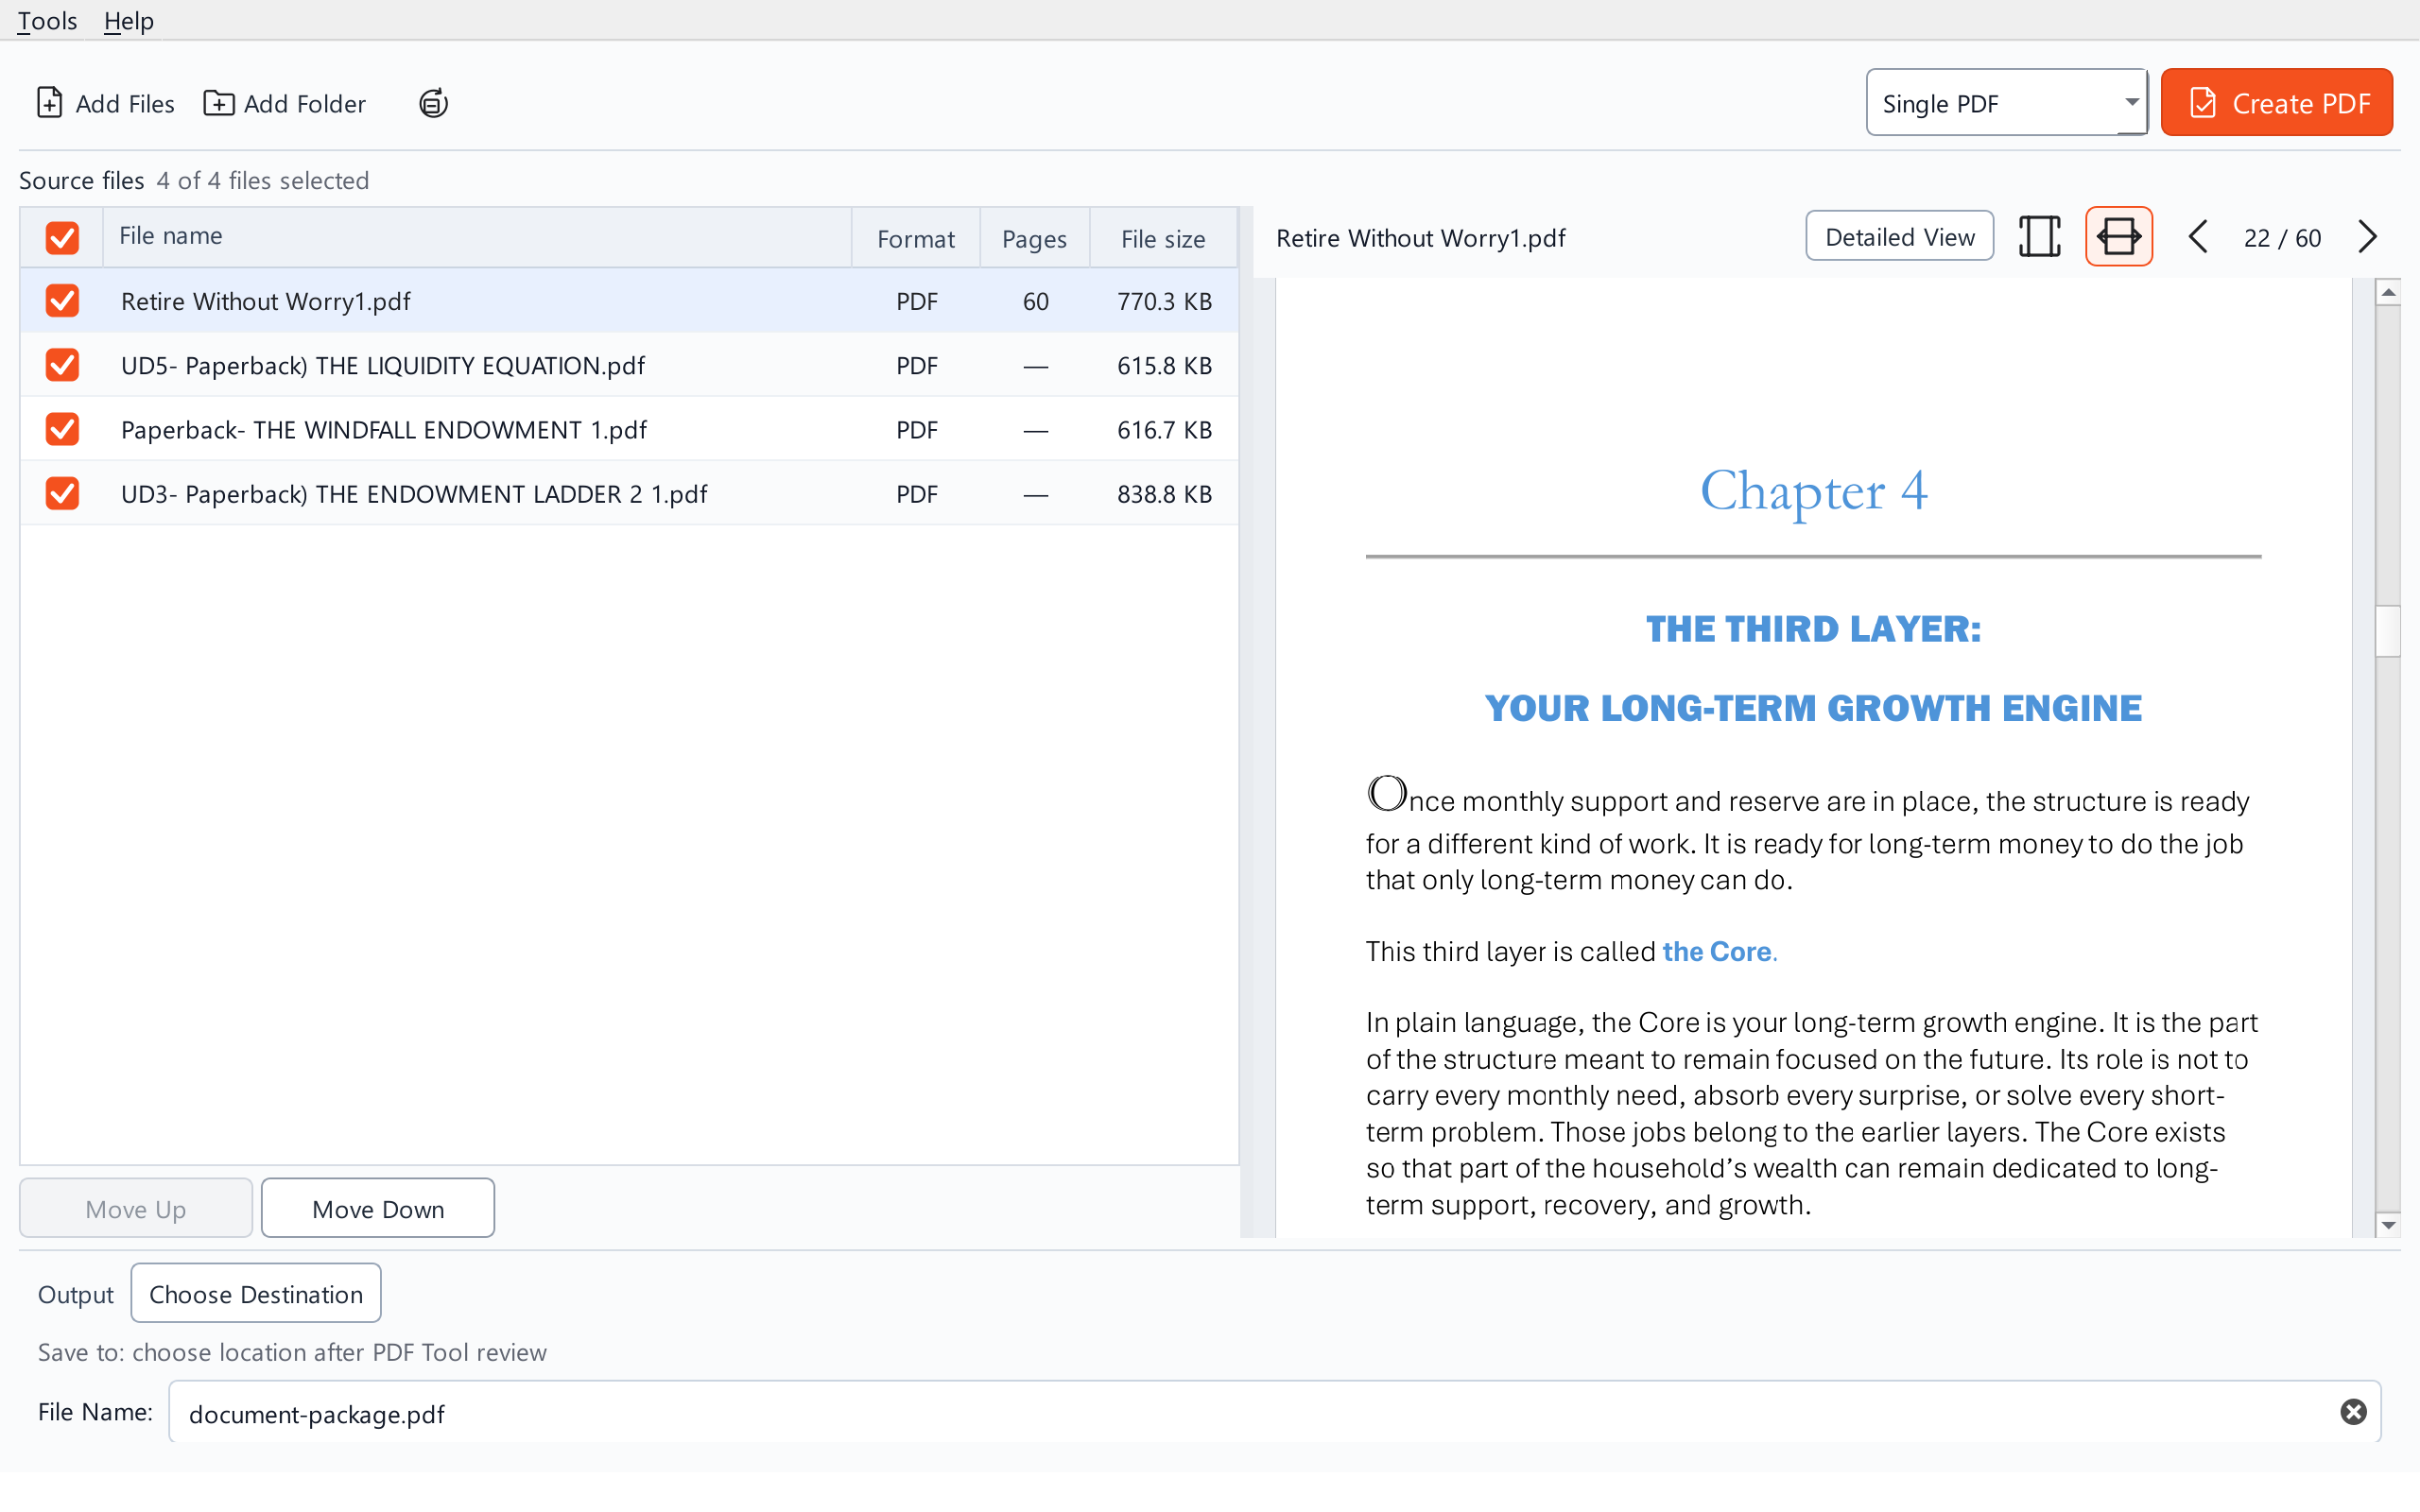Click the Create PDF button
Viewport: 2420px width, 1512px height.
[2276, 102]
